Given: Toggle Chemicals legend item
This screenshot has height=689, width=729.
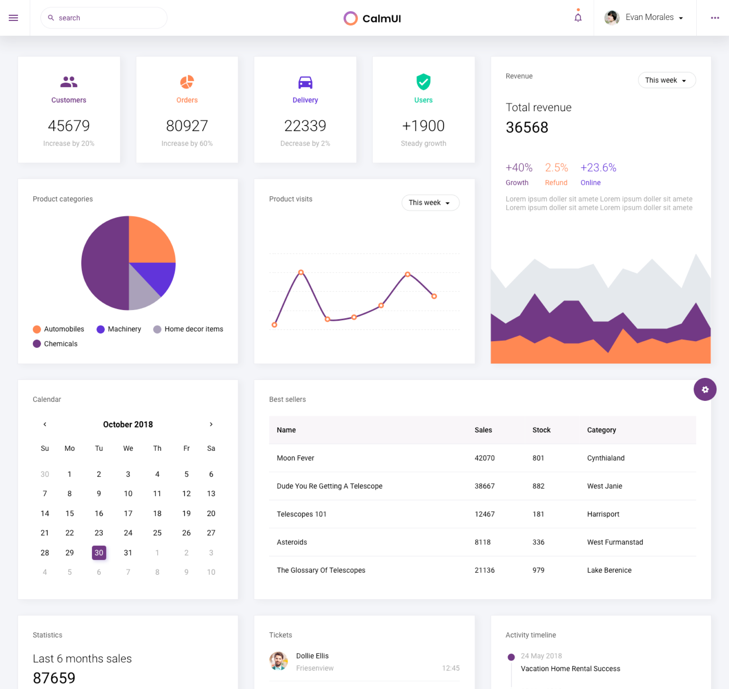Looking at the screenshot, I should [x=55, y=344].
